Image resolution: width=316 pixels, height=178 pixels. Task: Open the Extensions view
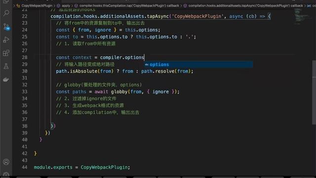(x=6, y=53)
